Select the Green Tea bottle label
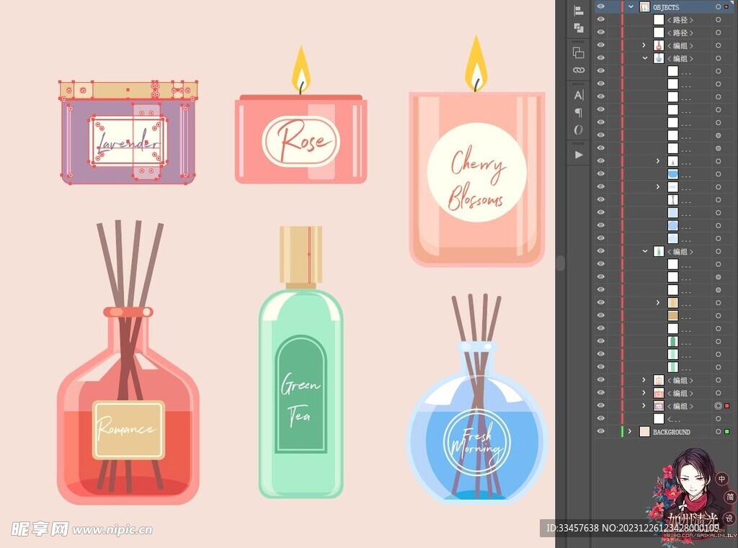Image resolution: width=738 pixels, height=548 pixels. click(301, 394)
